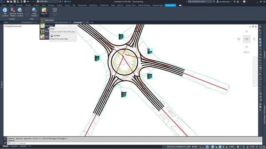Switch to the Model layout tab

[5, 146]
